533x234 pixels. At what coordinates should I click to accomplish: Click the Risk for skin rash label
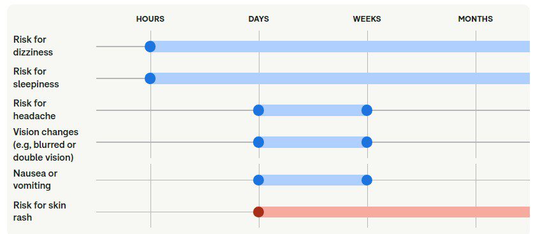pyautogui.click(x=40, y=211)
